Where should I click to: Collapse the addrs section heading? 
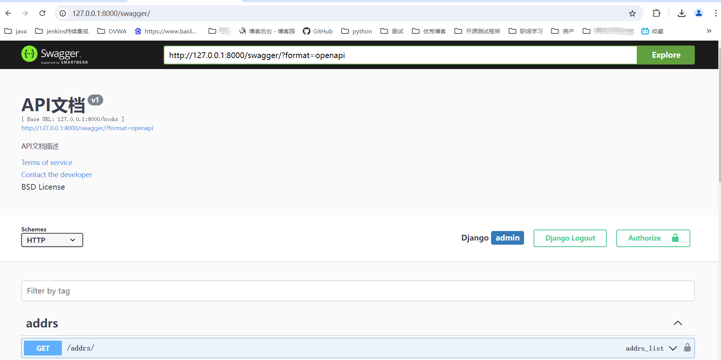pyautogui.click(x=42, y=323)
